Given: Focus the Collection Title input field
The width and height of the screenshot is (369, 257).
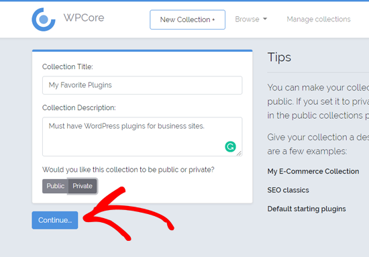Looking at the screenshot, I should tap(142, 85).
